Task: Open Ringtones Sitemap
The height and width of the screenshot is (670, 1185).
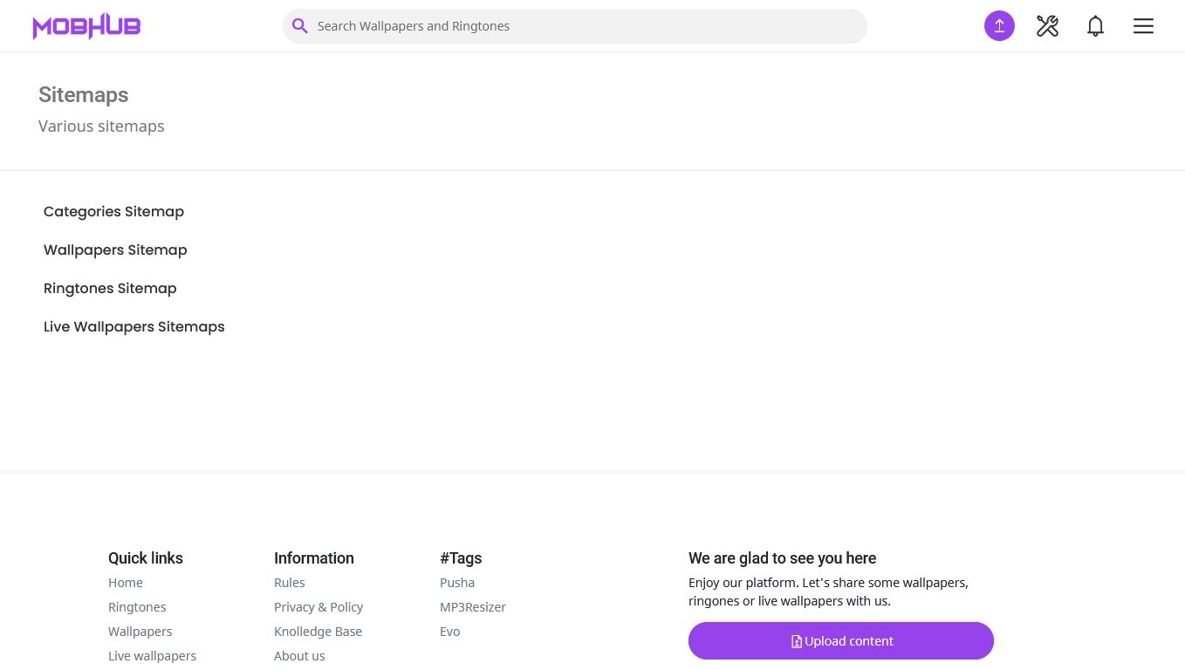Action: [110, 288]
